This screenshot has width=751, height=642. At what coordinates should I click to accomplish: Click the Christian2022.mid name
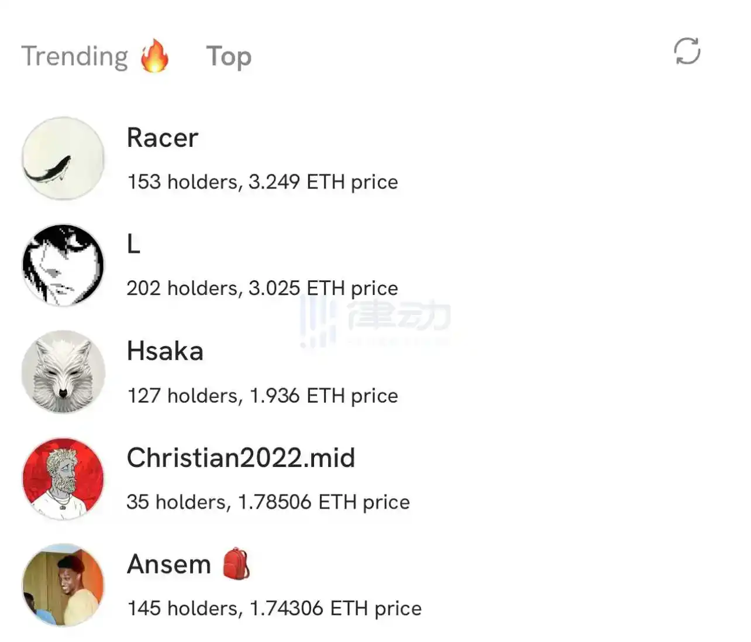241,458
